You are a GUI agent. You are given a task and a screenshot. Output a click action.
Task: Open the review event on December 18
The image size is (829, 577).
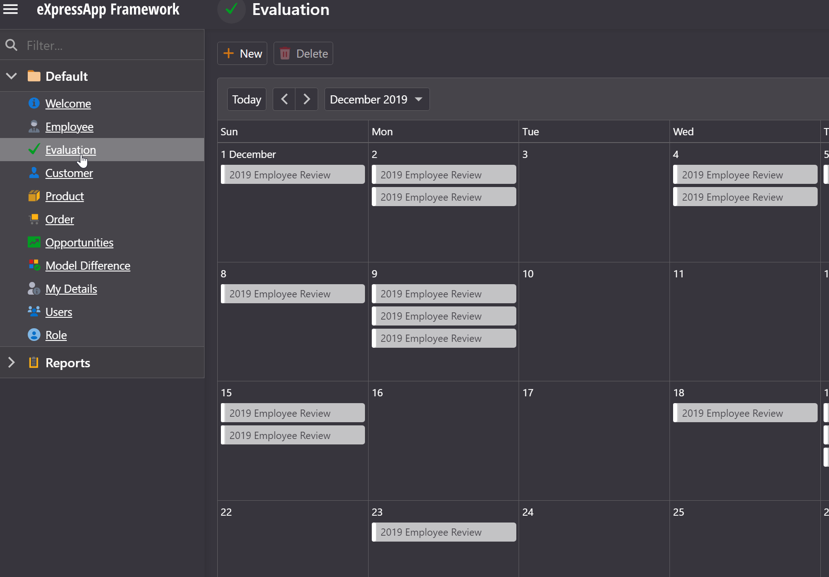click(745, 413)
